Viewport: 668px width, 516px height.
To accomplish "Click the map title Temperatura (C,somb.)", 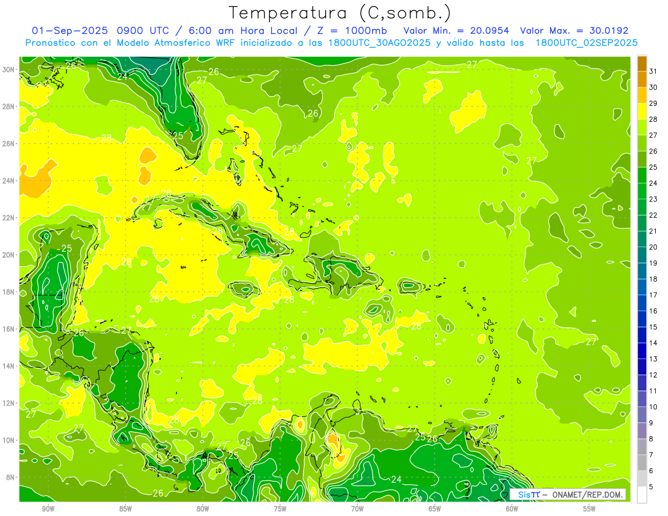I will (x=340, y=13).
